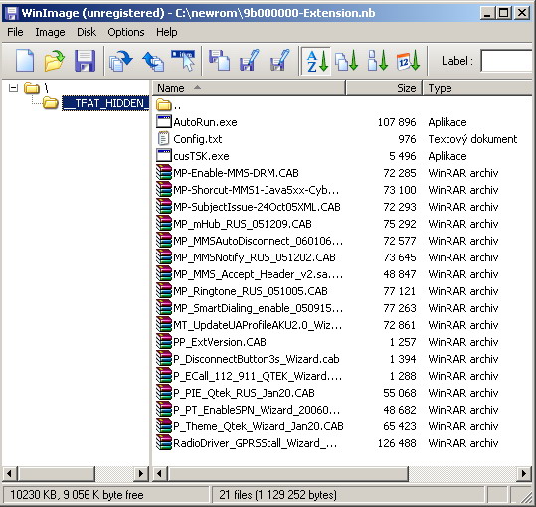Select RadioDriver_GPRSStall_Wizard file
This screenshot has height=507, width=536.
[255, 443]
